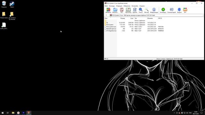The height and width of the screenshot is (115, 205).
Task: Click the Delete (Удалить) trash icon
Action: (x=135, y=10)
